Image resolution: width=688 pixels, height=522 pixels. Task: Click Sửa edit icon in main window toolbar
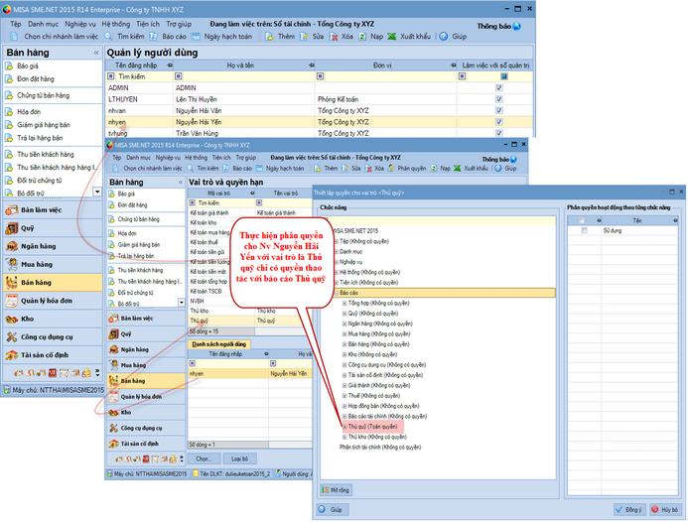coord(304,37)
